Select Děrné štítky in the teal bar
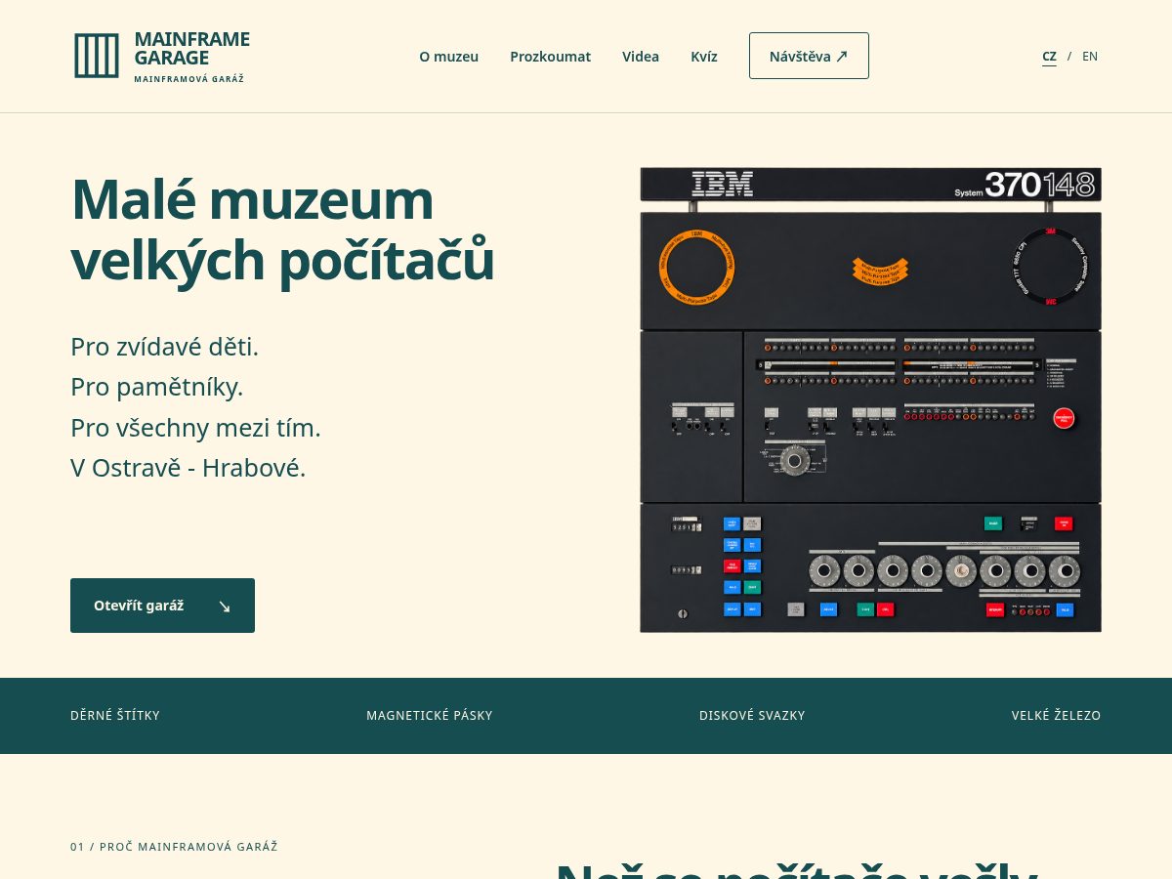Viewport: 1172px width, 879px height. tap(115, 716)
